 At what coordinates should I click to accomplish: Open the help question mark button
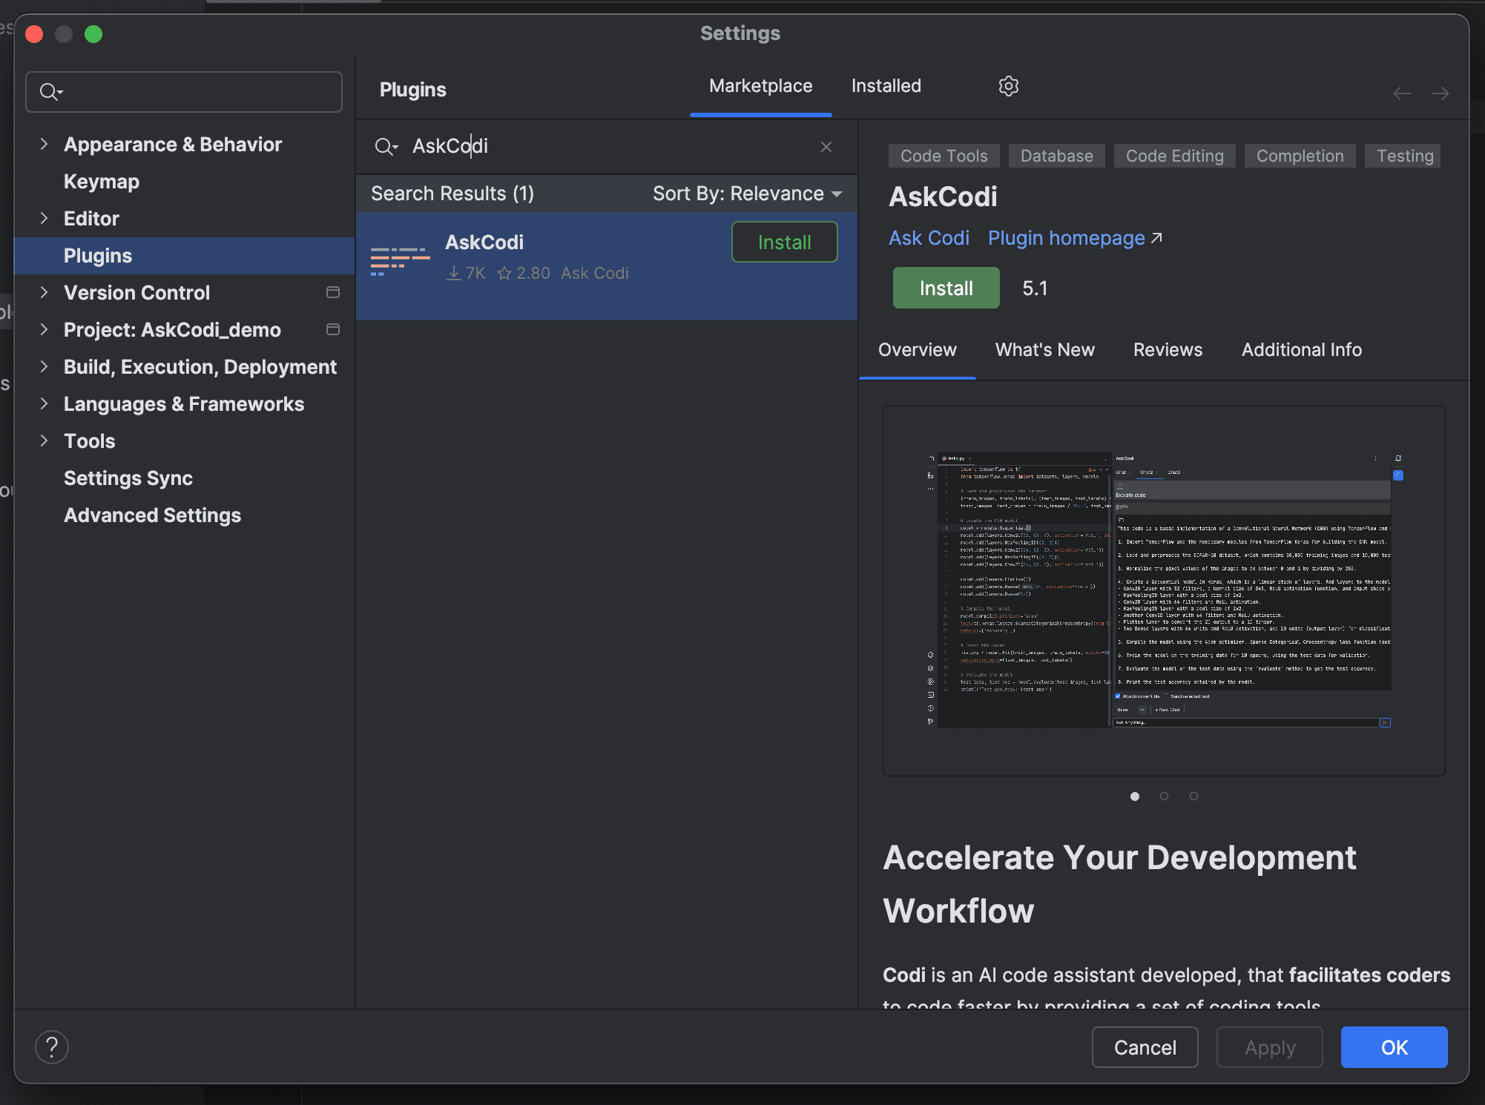coord(52,1047)
